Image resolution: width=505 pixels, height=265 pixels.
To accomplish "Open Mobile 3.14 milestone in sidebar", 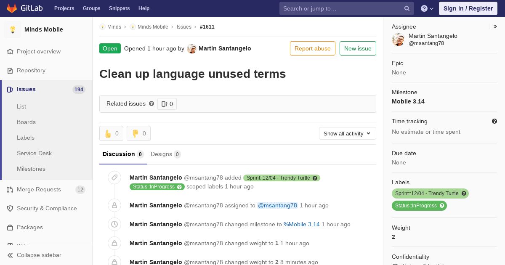I will [x=408, y=101].
